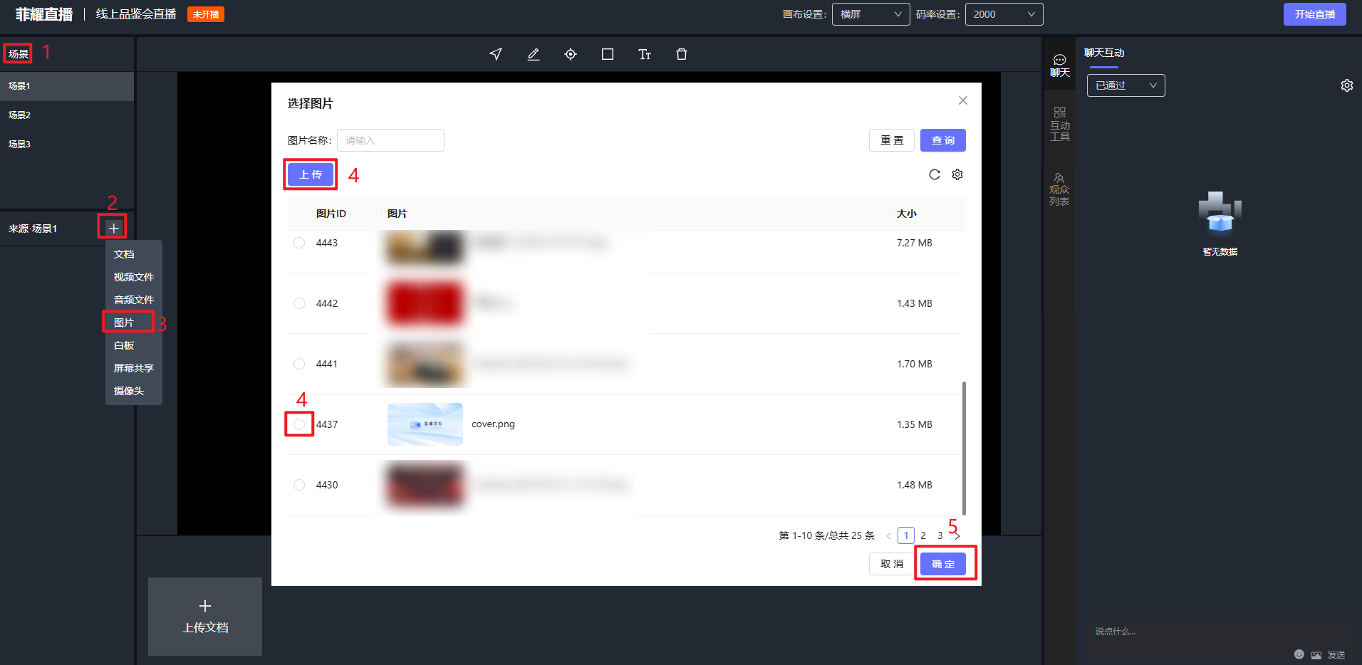Open the bitrate dropdown showing 2000

tap(1004, 14)
